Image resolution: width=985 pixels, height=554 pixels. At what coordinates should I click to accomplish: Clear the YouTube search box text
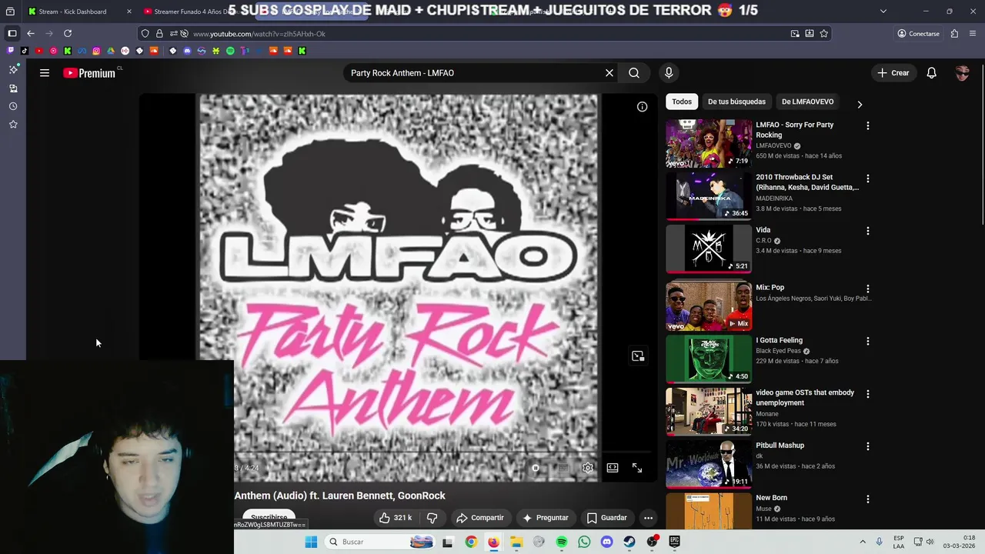point(609,73)
